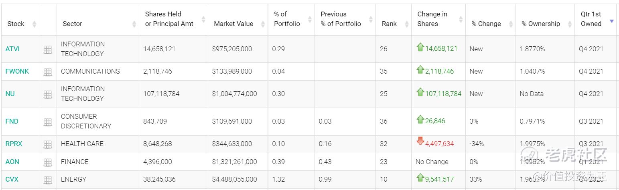Open the RPRX ticker link
The width and height of the screenshot is (619, 190).
pyautogui.click(x=14, y=144)
